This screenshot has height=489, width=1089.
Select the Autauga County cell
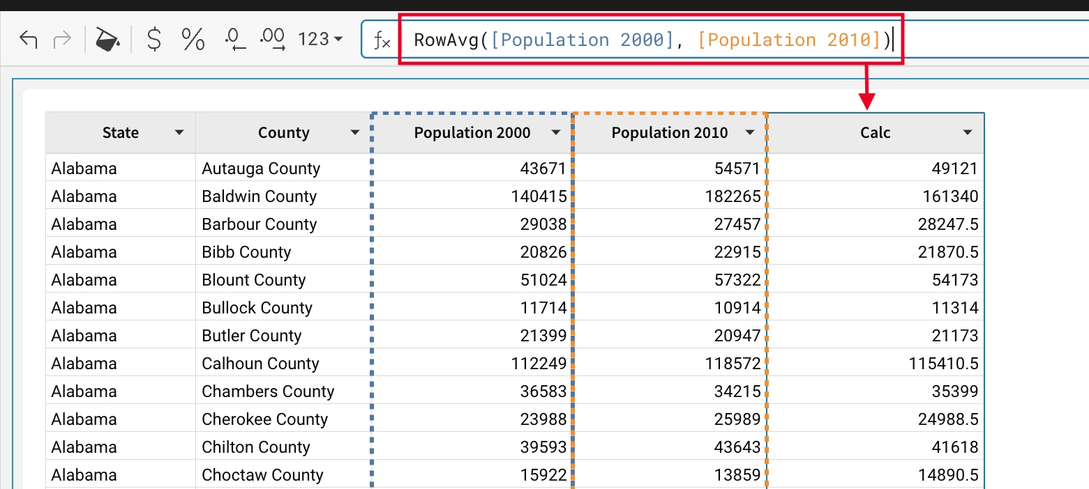(261, 169)
